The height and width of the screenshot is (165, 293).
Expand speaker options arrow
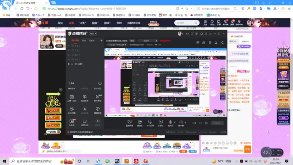(185, 122)
